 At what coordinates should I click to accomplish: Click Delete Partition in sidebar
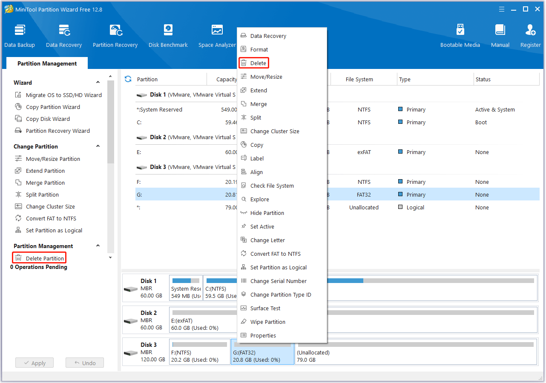point(39,258)
